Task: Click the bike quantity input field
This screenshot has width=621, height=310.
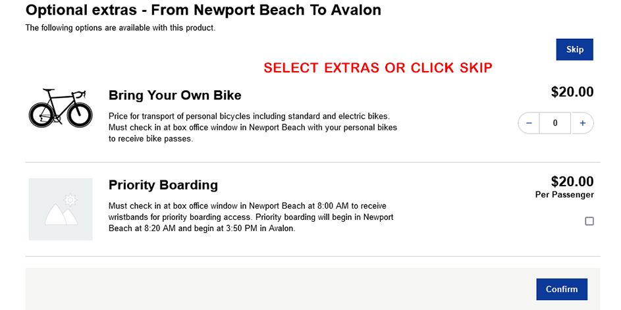Action: (x=555, y=123)
